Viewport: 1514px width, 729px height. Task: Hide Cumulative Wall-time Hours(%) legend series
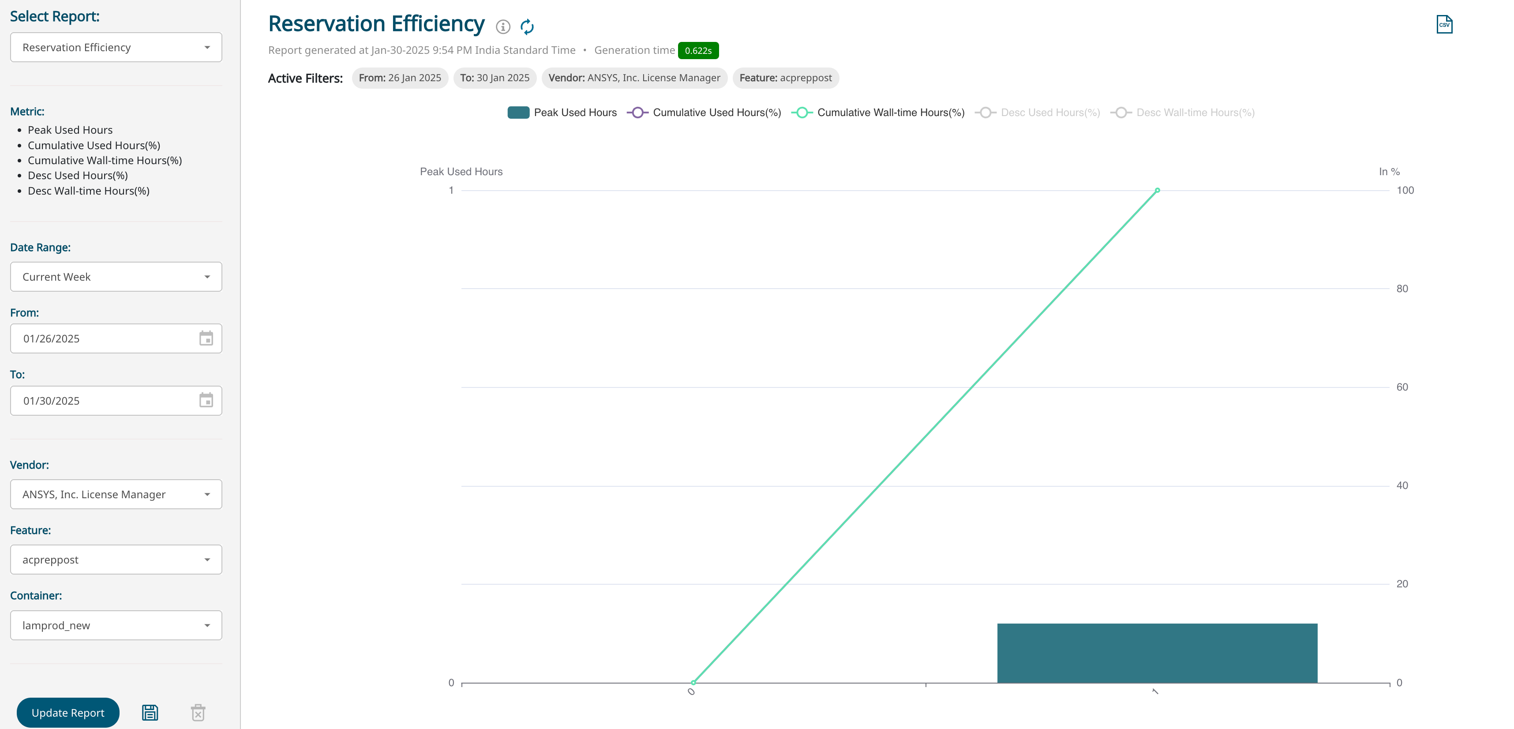click(x=878, y=112)
